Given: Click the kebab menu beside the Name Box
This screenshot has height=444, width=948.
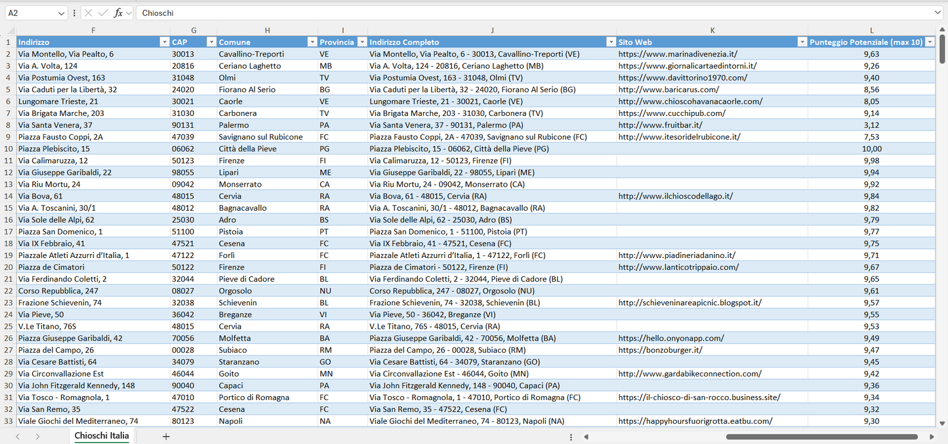Looking at the screenshot, I should [74, 12].
